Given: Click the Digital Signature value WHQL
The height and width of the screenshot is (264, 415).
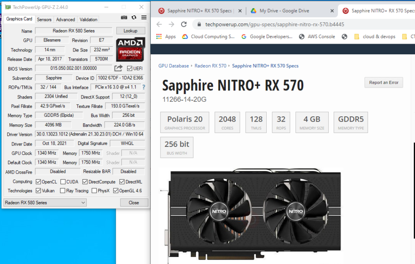Looking at the screenshot, I should tap(127, 143).
